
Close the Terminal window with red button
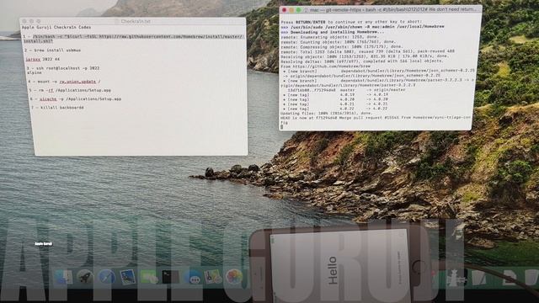[x=285, y=10]
